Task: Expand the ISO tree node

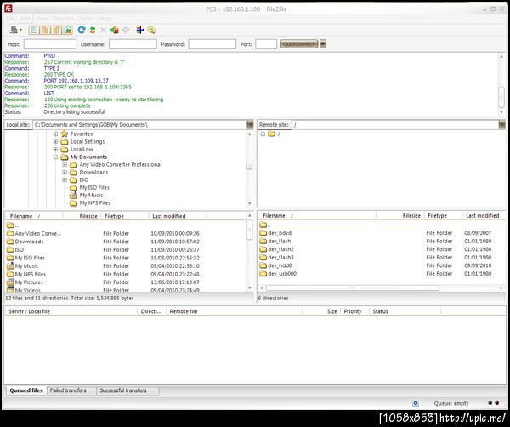Action: pyautogui.click(x=65, y=179)
